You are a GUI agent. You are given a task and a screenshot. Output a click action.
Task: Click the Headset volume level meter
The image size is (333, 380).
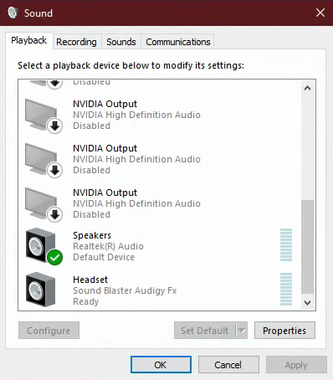[286, 289]
